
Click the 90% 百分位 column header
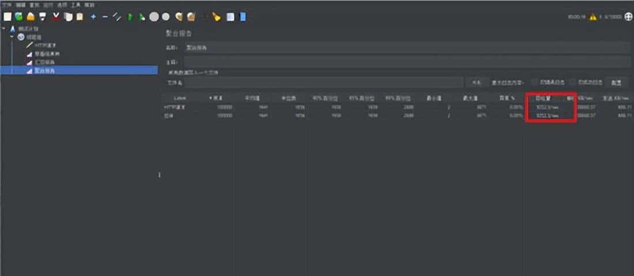pos(324,98)
